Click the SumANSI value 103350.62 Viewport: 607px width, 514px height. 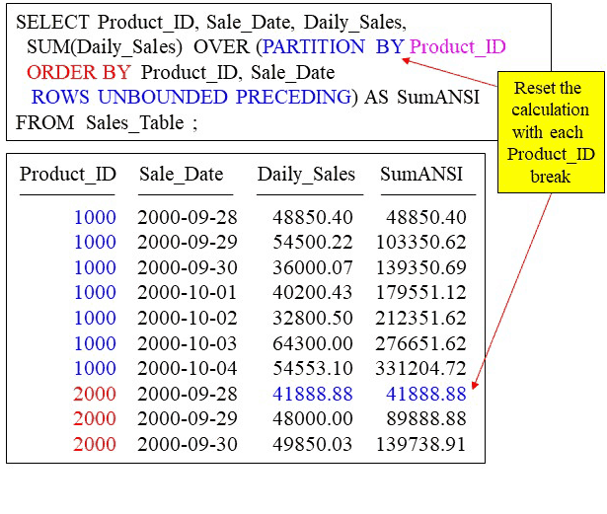[x=426, y=242]
